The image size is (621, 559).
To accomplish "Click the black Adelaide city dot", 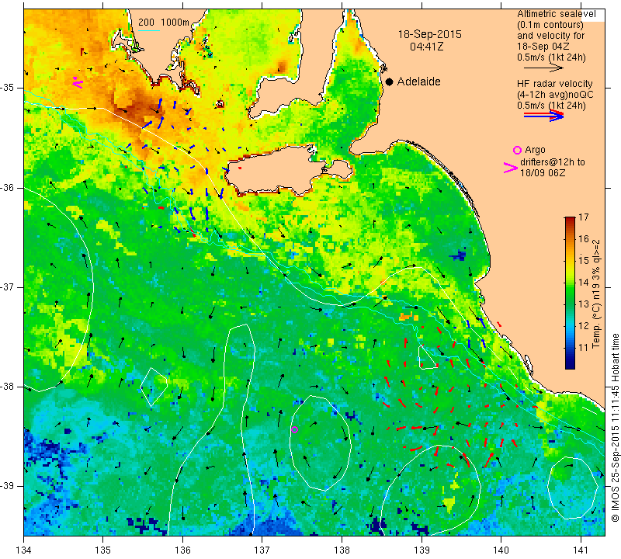I will point(390,82).
